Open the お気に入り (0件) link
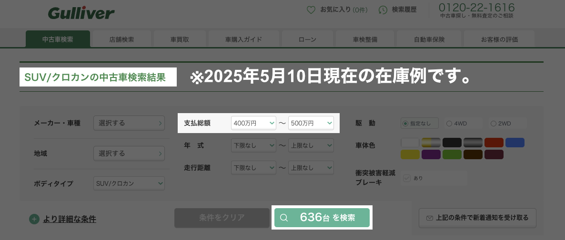The image size is (565, 240). [x=344, y=10]
